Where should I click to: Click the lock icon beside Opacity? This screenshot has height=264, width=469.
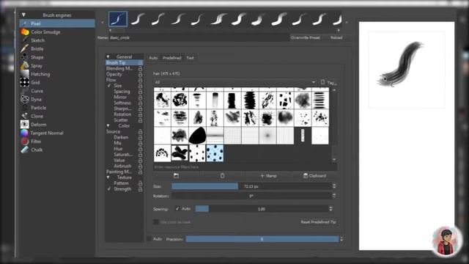coord(140,74)
